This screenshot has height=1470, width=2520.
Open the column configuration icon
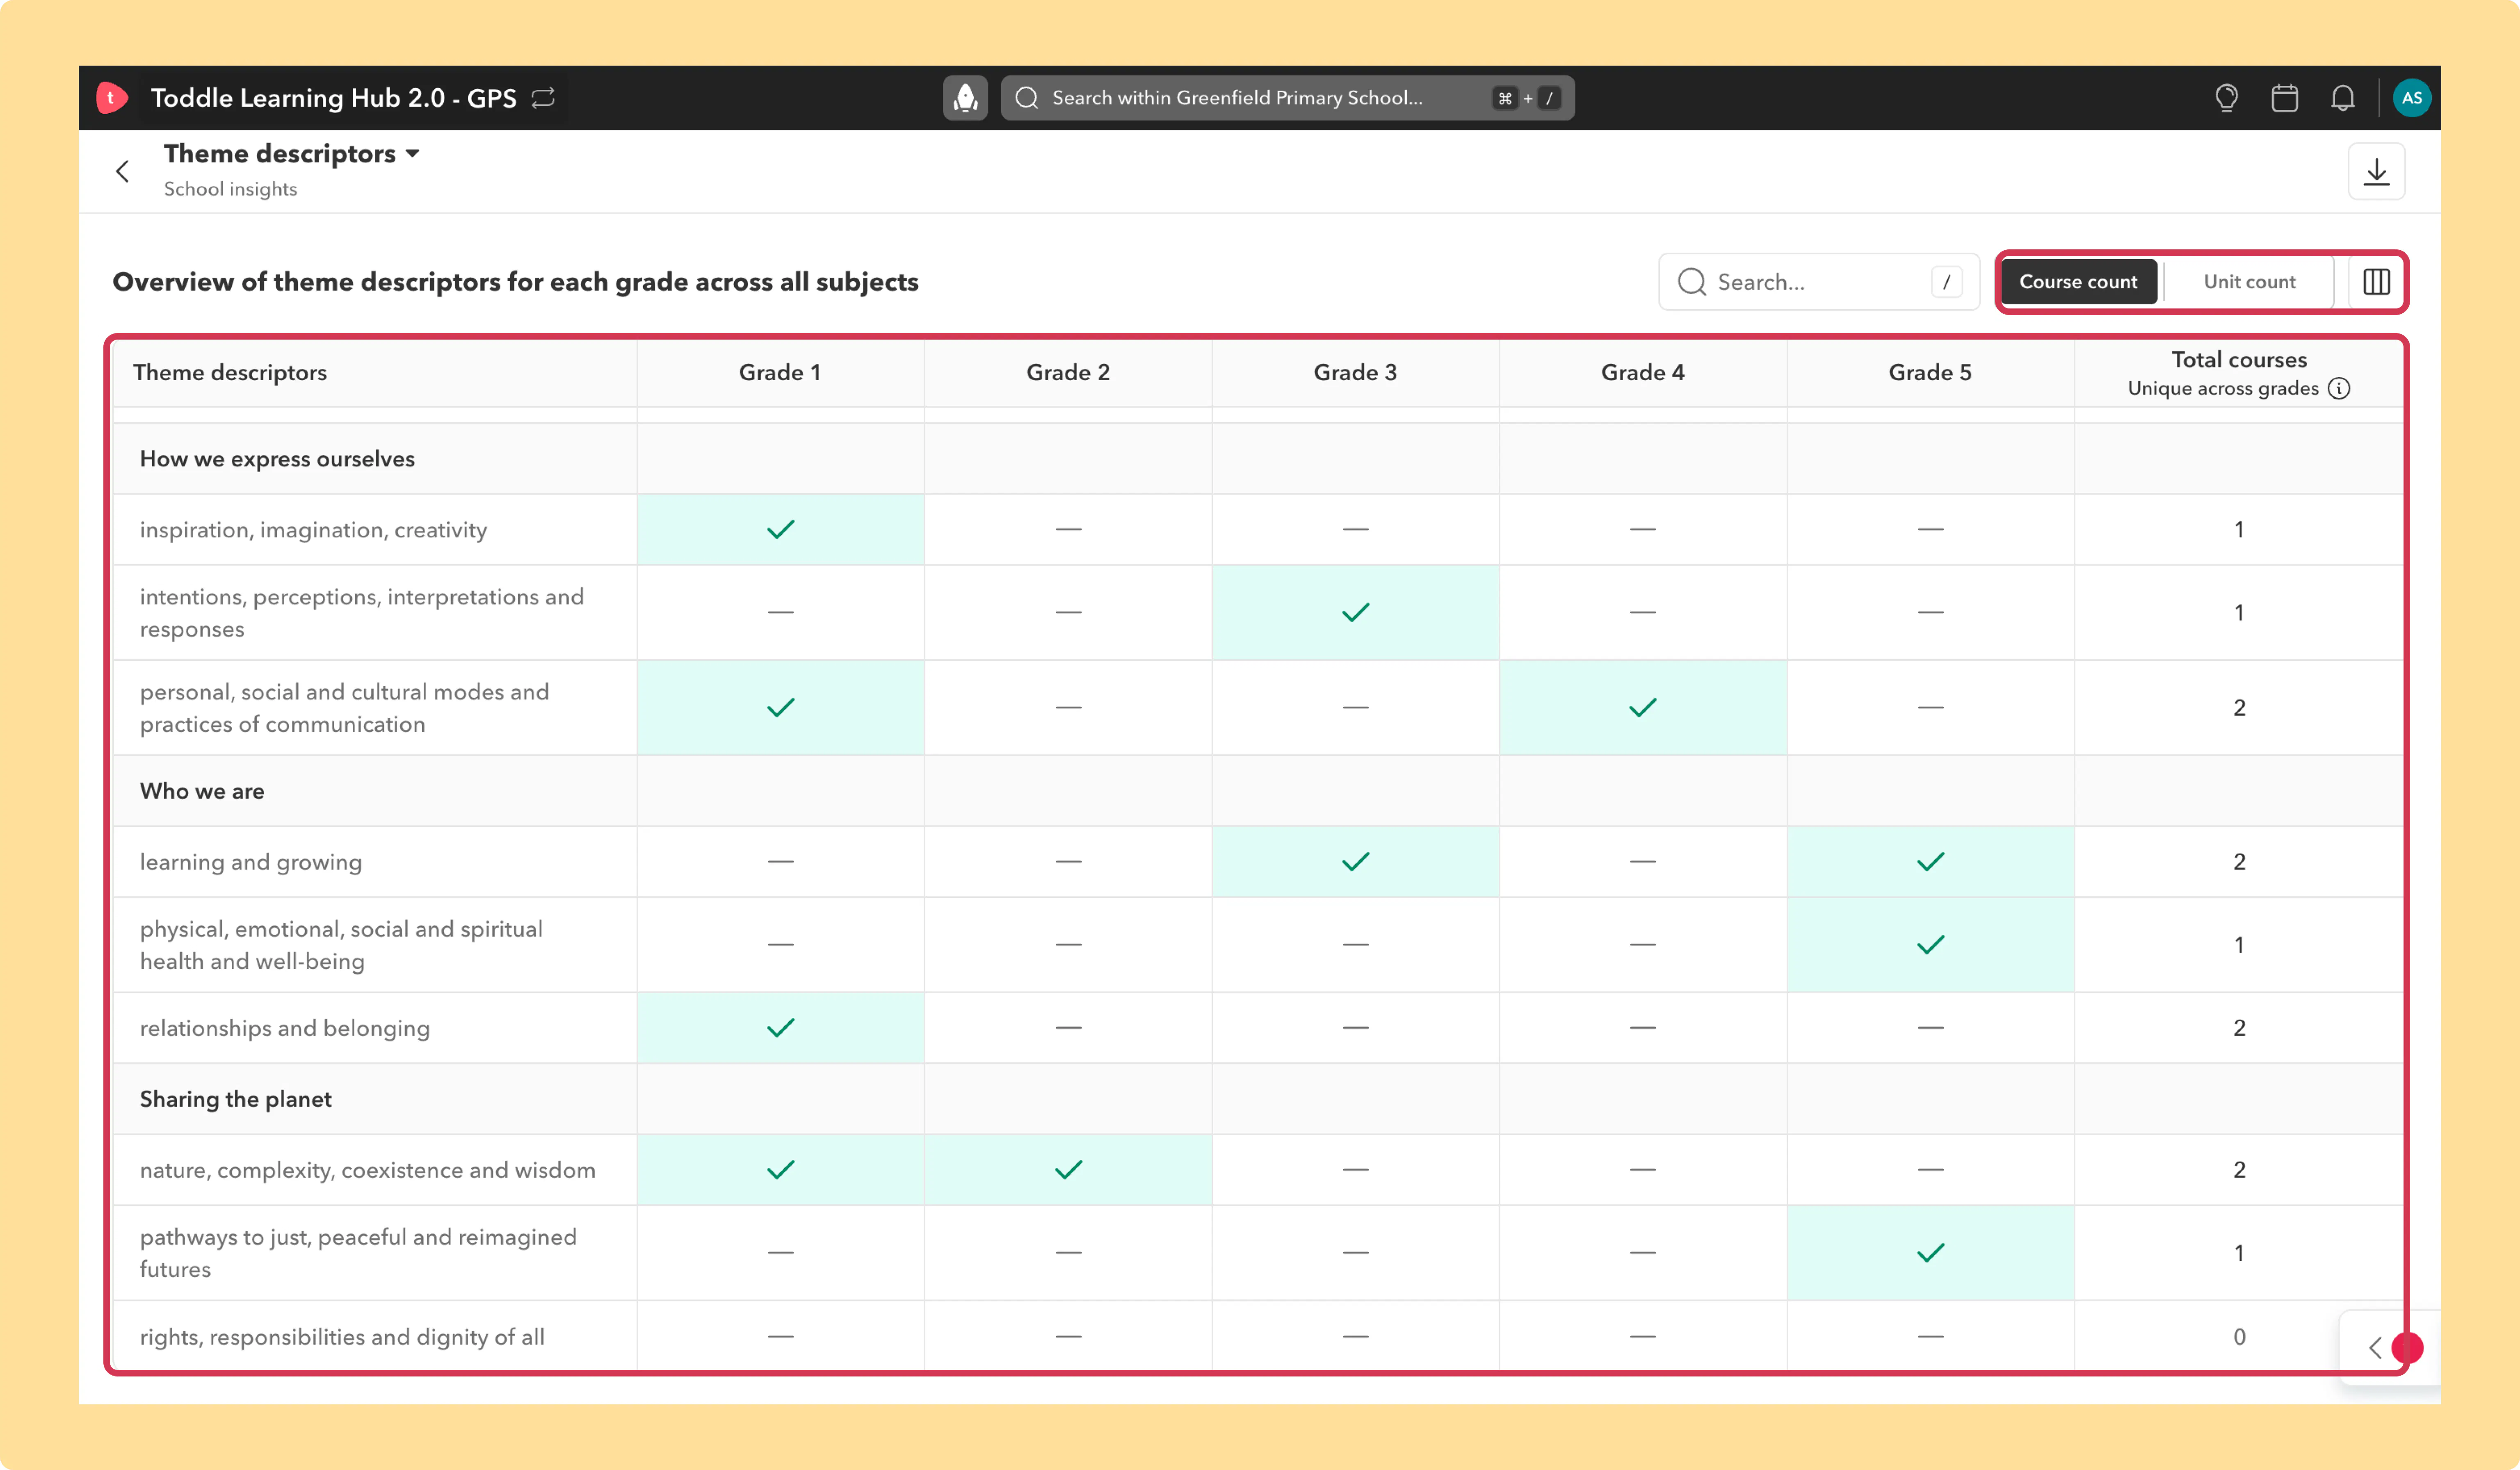(2376, 282)
